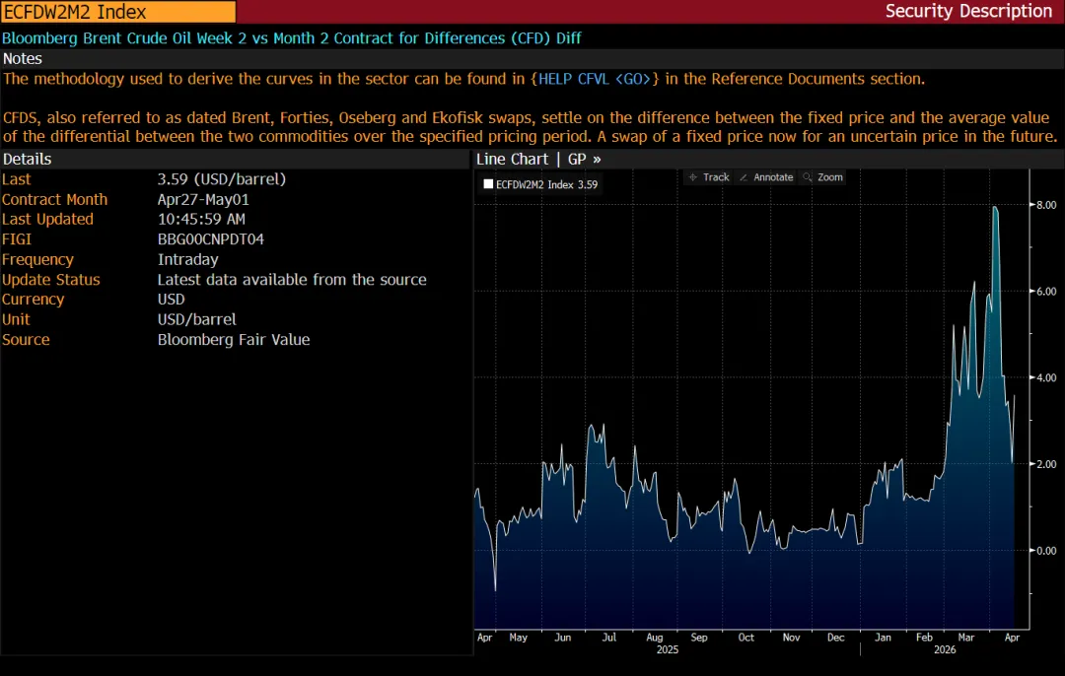Click the 2025 year label on axis
The width and height of the screenshot is (1065, 676).
point(667,649)
